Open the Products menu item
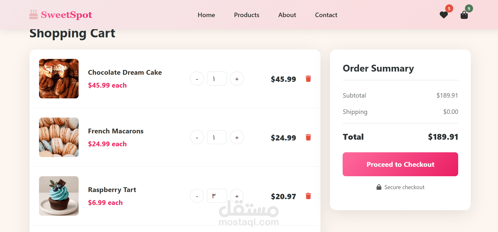This screenshot has width=498, height=232. tap(247, 15)
